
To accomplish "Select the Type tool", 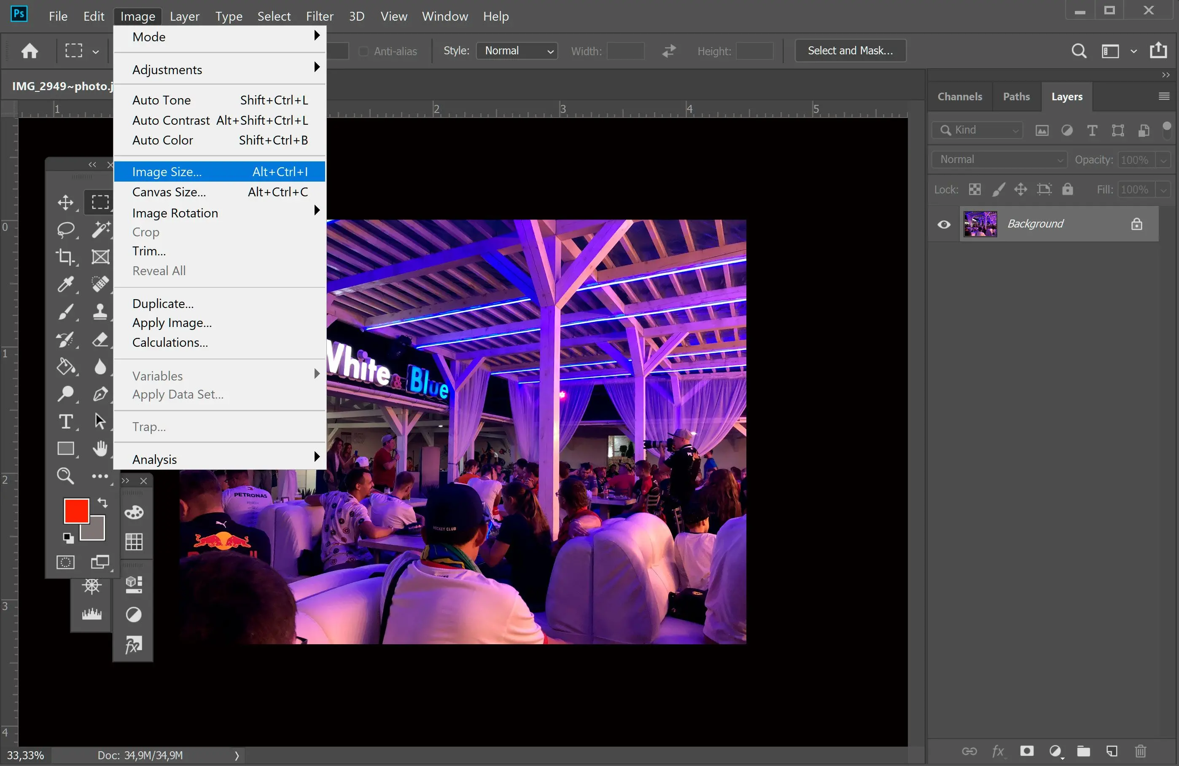I will [x=66, y=421].
